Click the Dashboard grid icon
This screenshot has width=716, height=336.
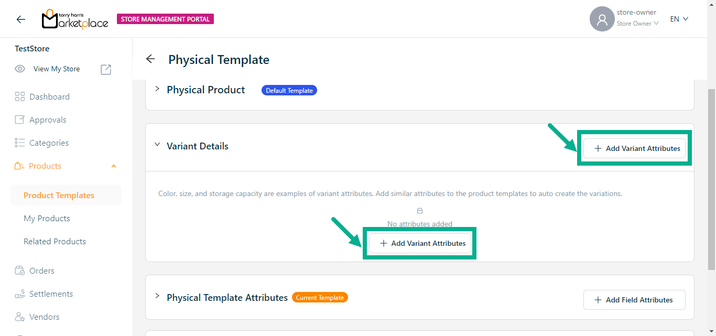tap(20, 96)
